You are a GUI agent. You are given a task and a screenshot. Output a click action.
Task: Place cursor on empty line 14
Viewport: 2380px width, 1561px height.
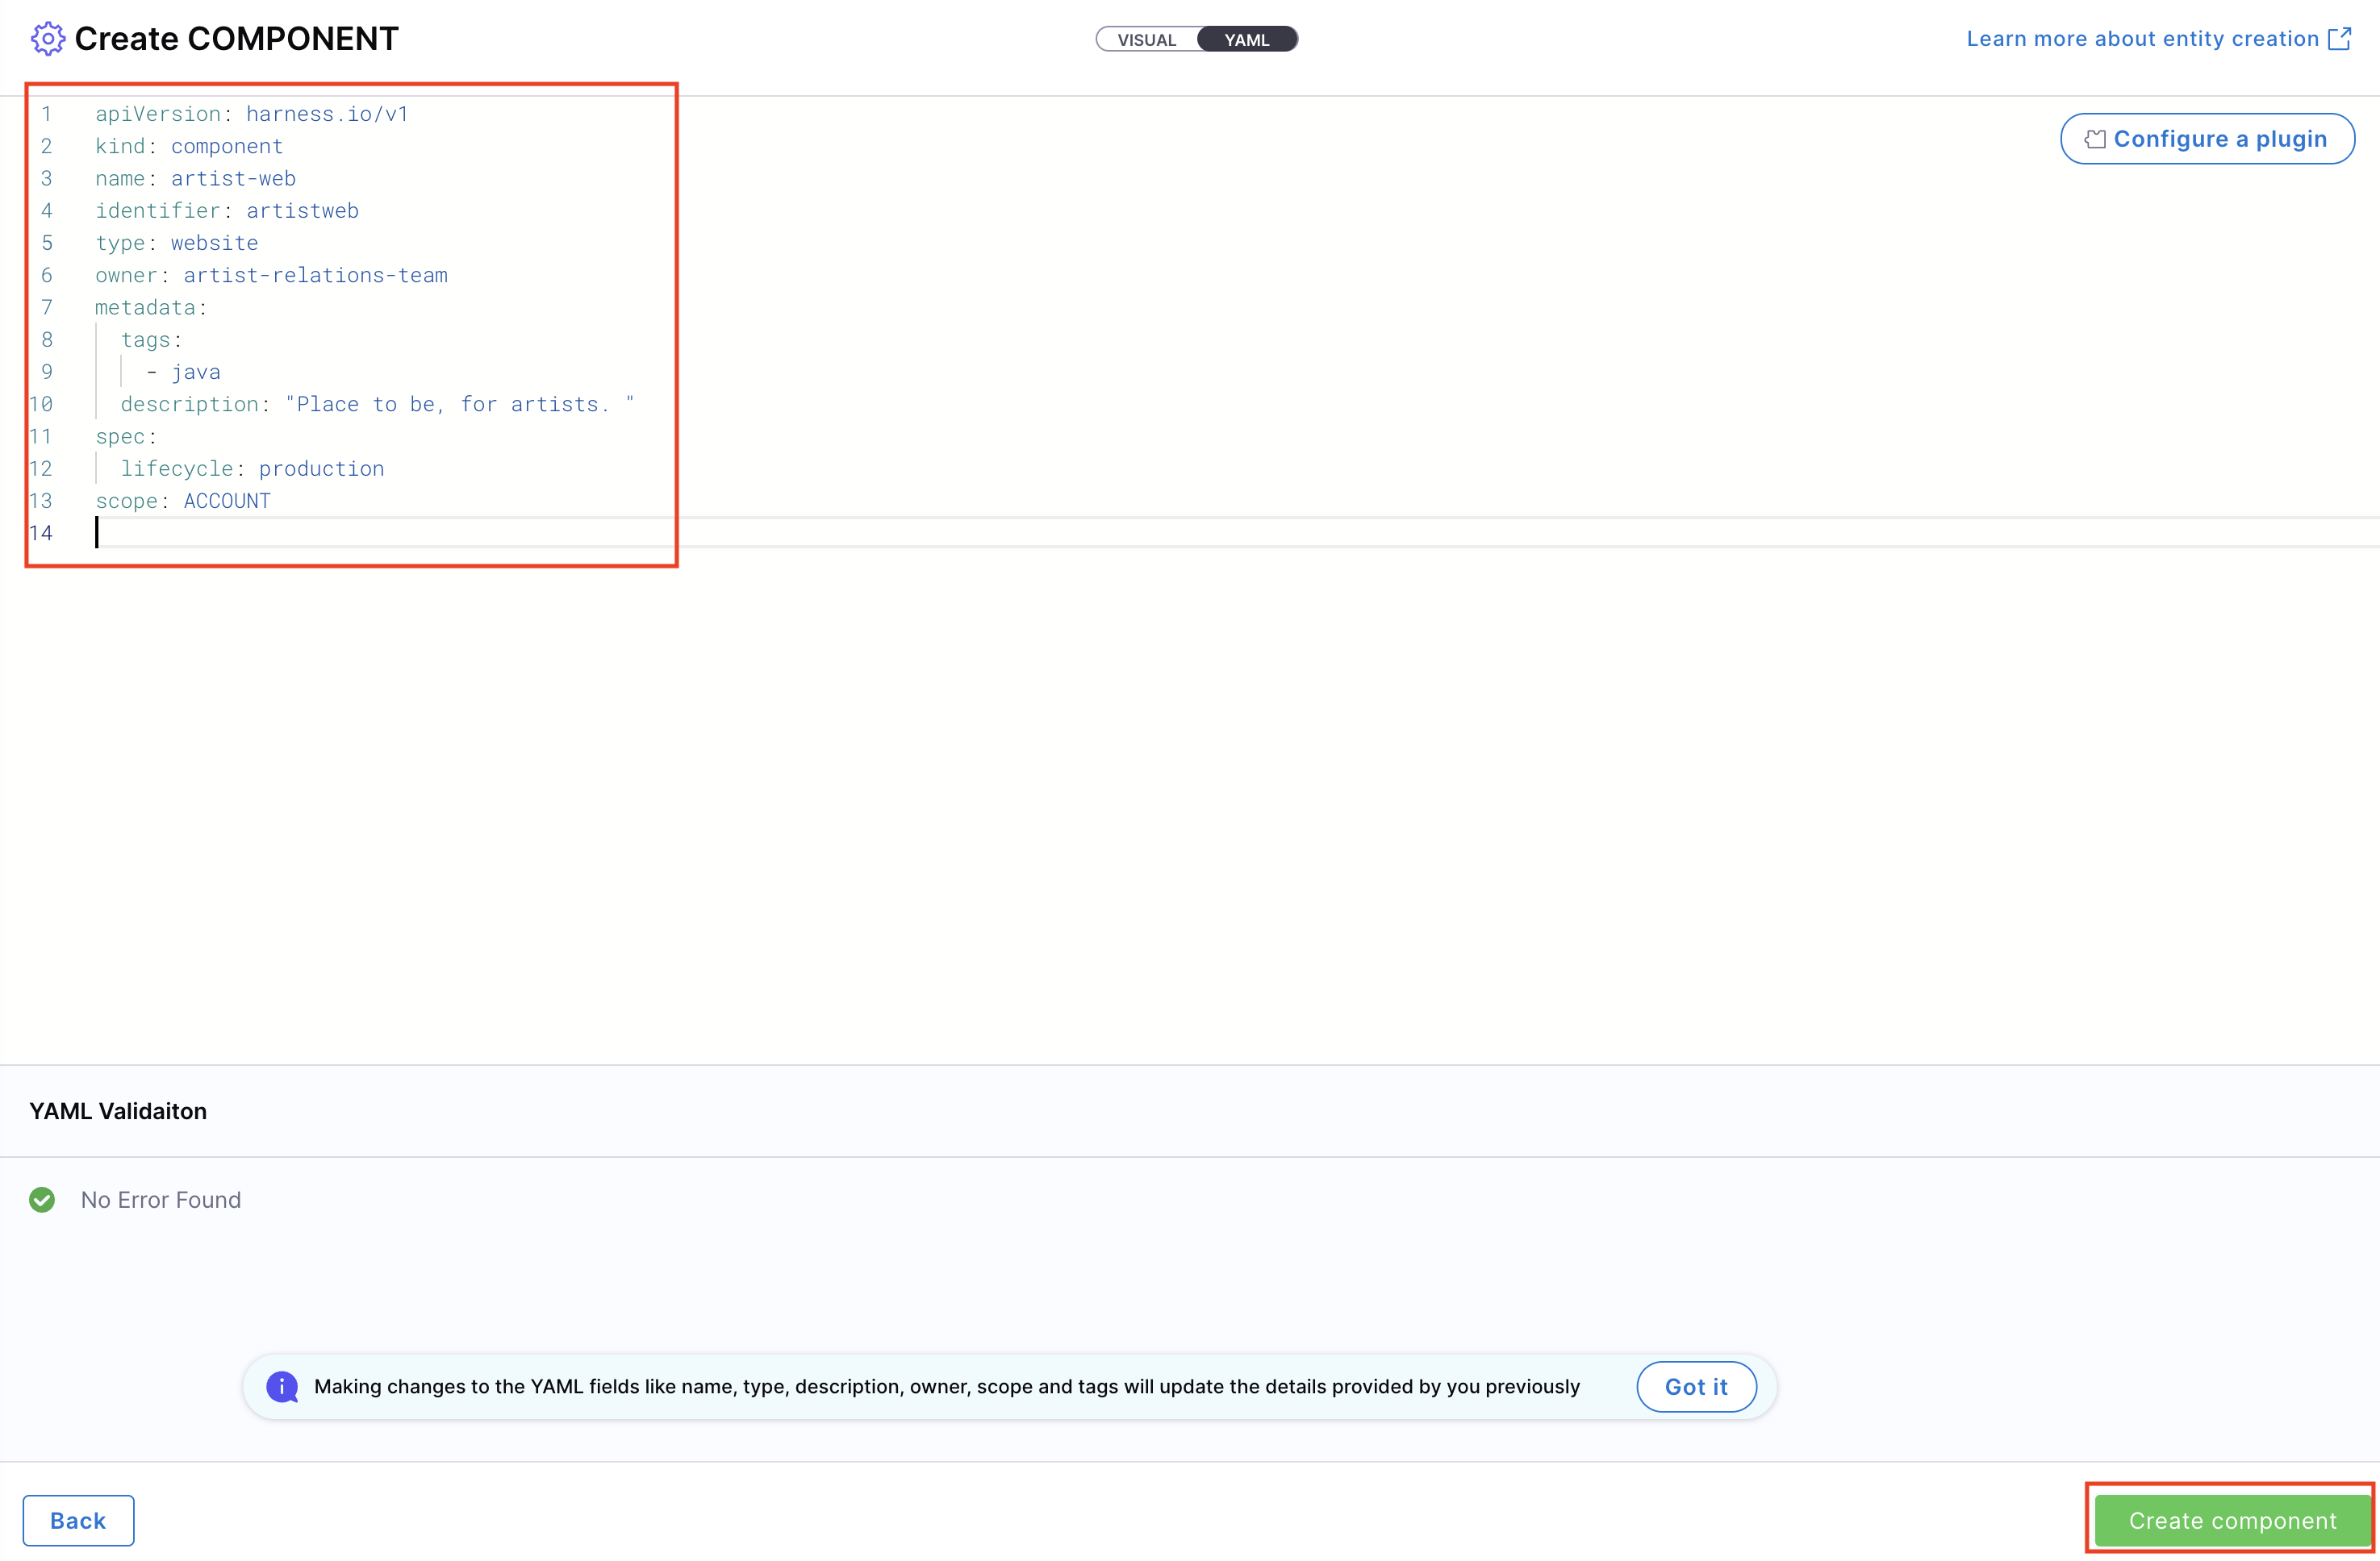point(300,533)
